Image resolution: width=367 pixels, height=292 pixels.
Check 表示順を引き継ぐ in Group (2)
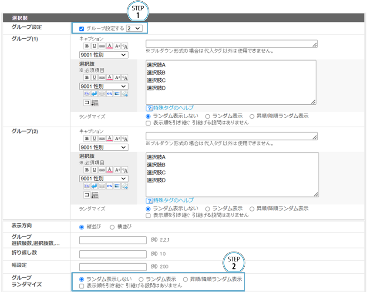148,215
